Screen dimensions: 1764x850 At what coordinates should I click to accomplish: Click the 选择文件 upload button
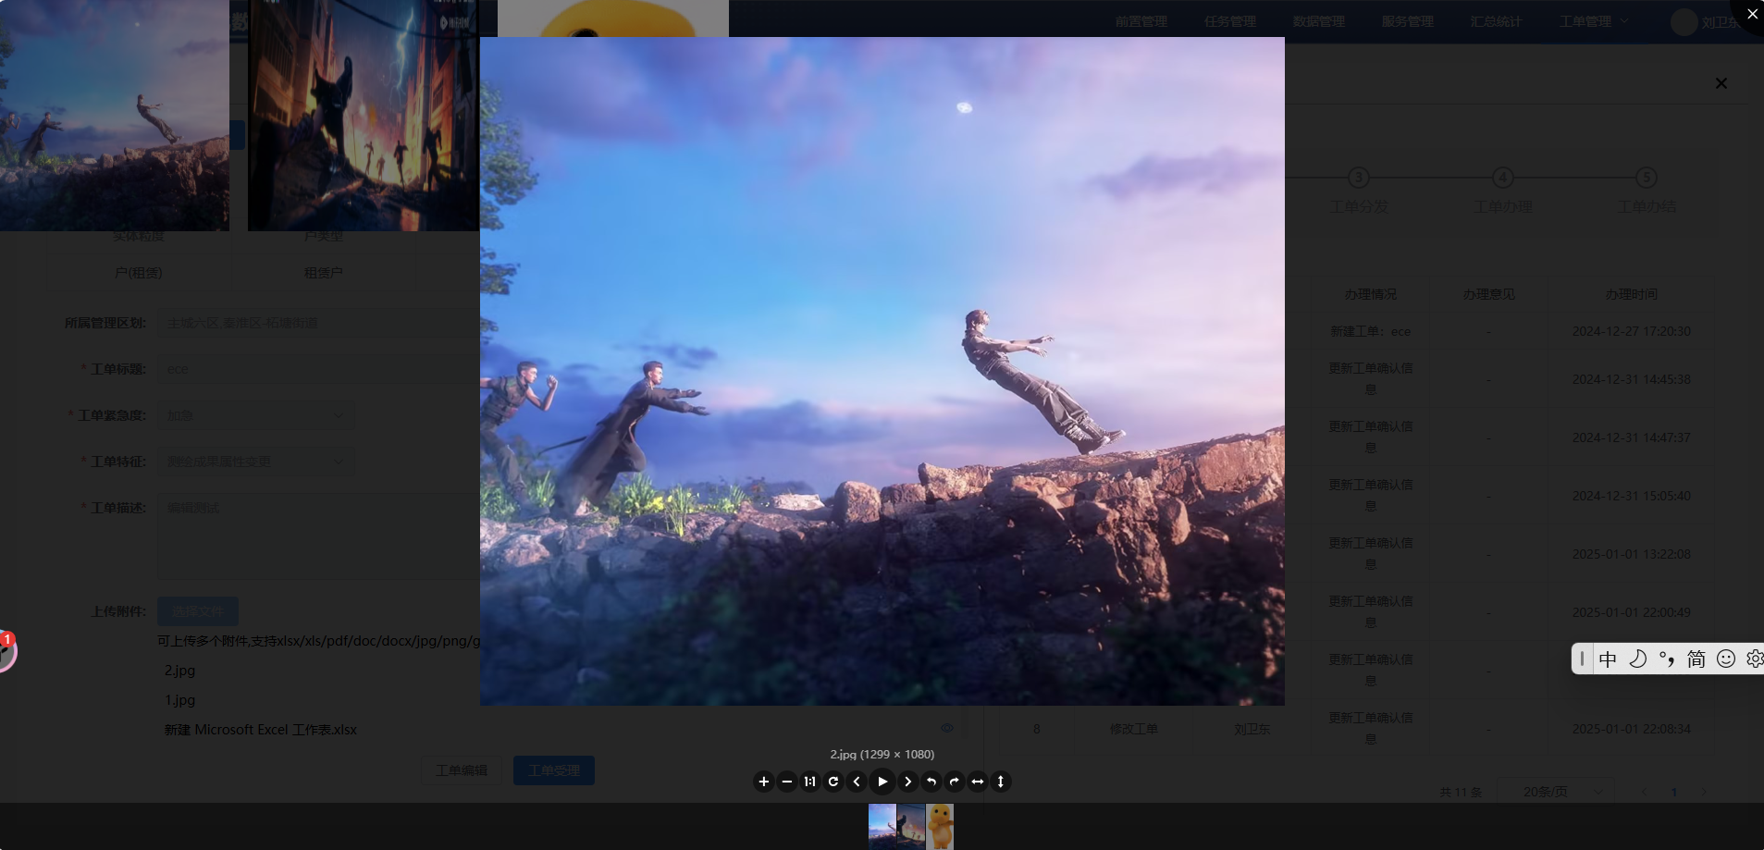click(197, 611)
